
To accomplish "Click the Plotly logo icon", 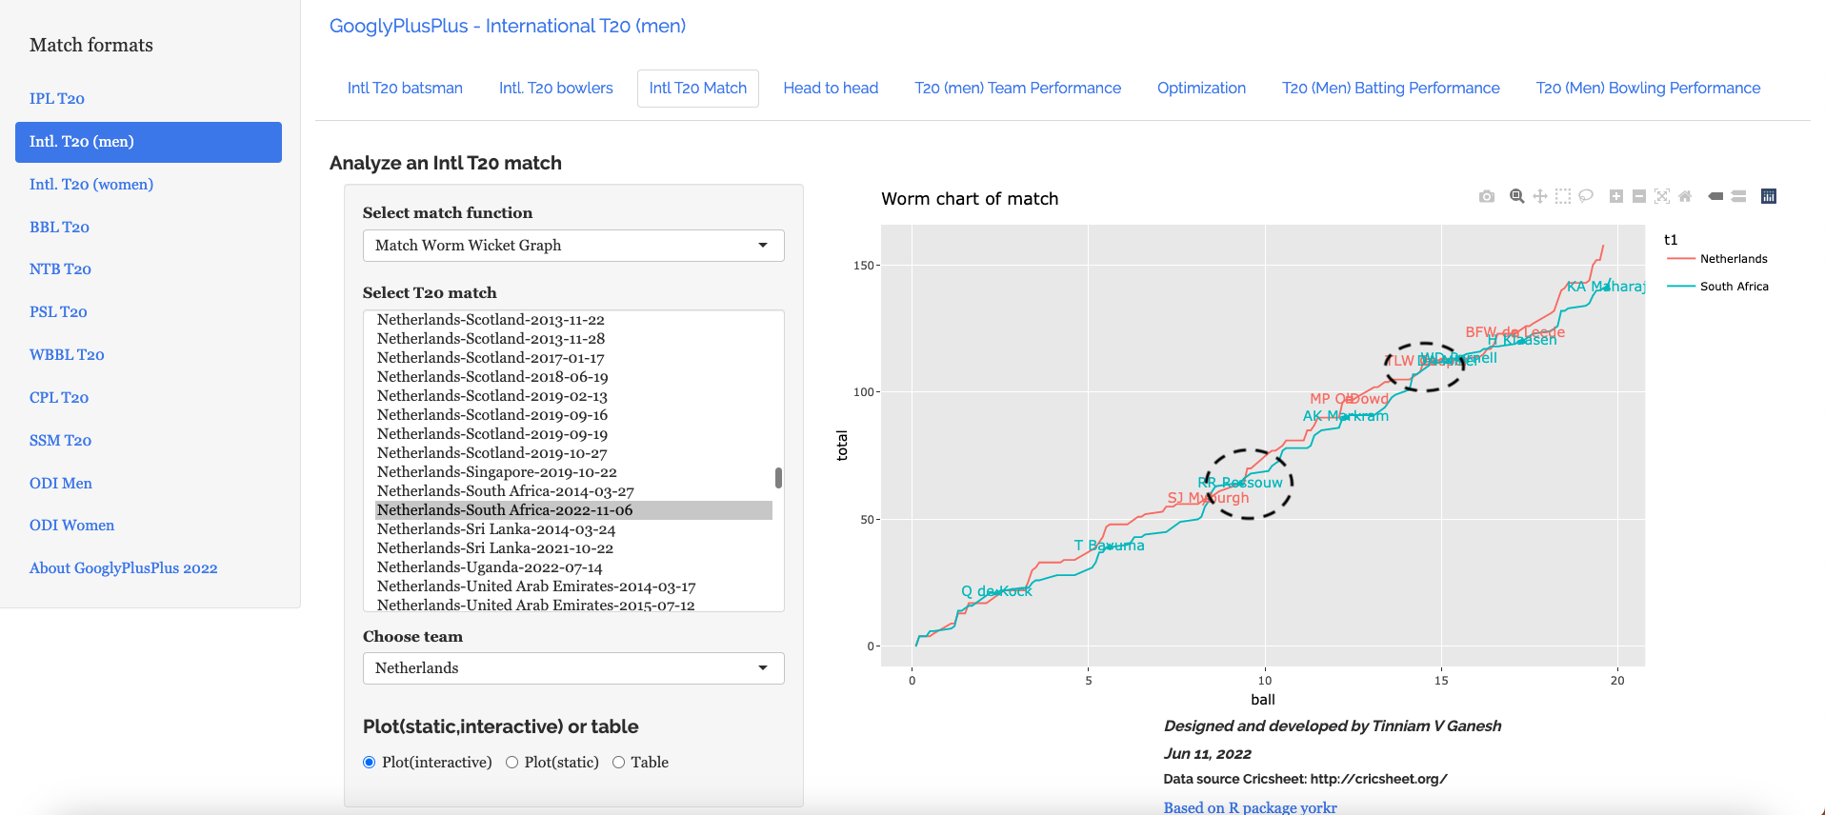I will (x=1769, y=196).
